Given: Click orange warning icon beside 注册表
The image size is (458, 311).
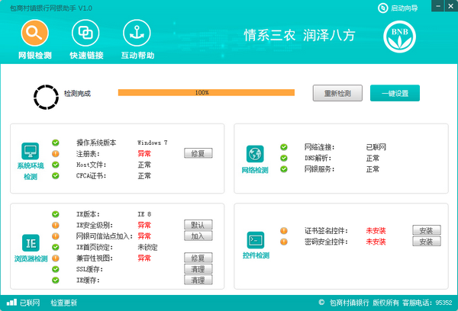Looking at the screenshot, I should [56, 153].
